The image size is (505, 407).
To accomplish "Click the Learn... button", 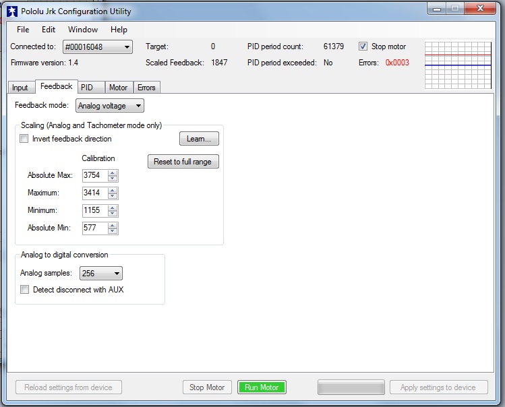I will coord(199,139).
